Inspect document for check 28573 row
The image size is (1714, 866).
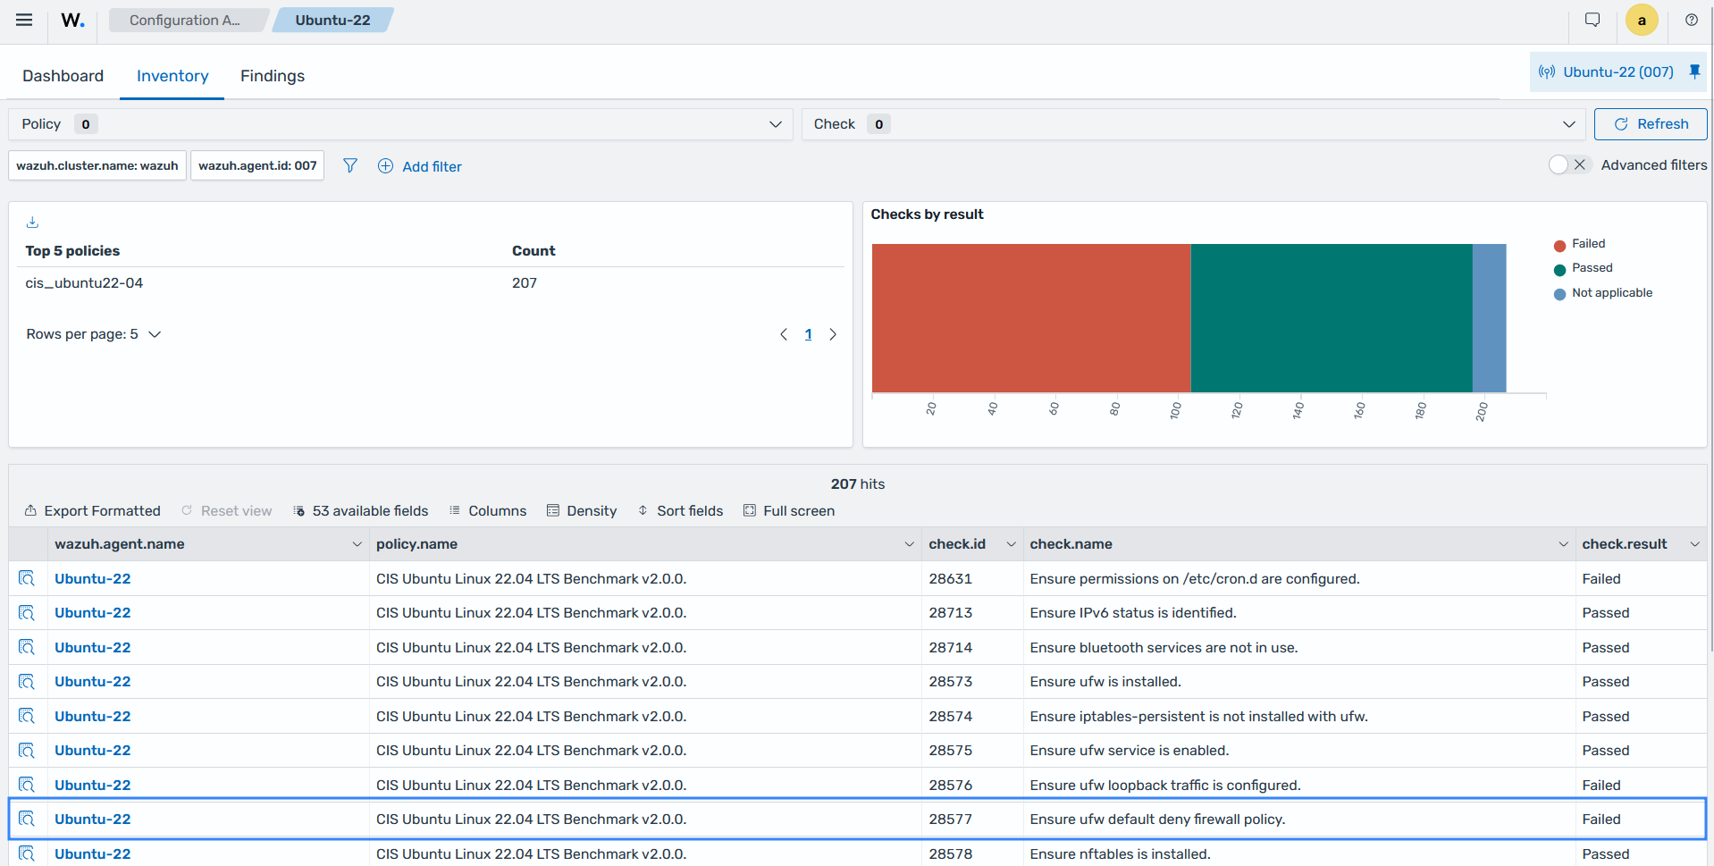[27, 681]
